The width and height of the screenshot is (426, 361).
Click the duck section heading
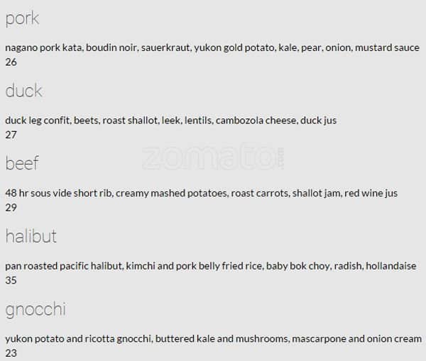tap(23, 91)
